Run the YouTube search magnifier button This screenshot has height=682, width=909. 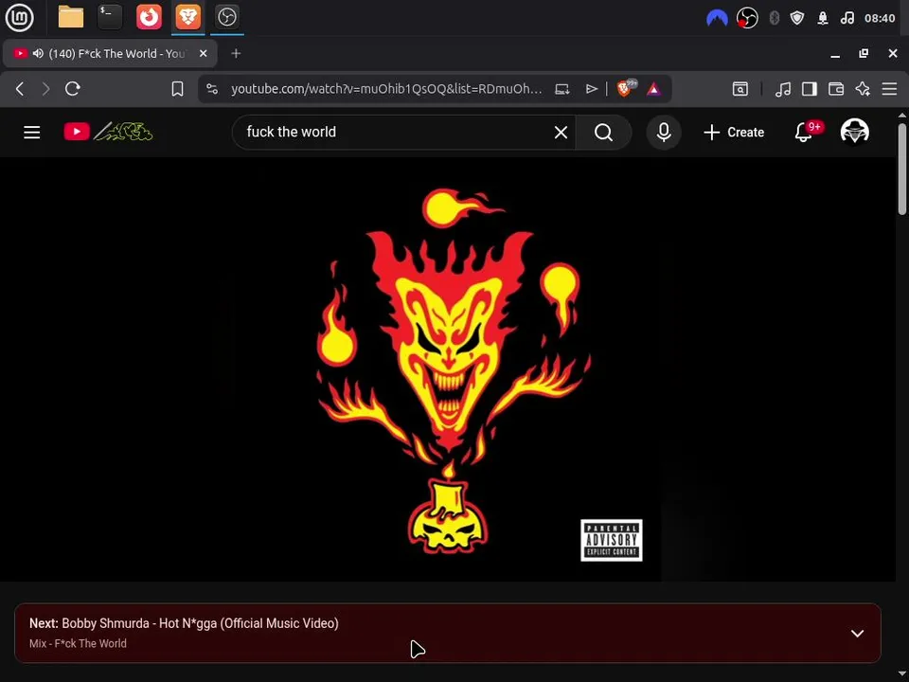coord(603,133)
